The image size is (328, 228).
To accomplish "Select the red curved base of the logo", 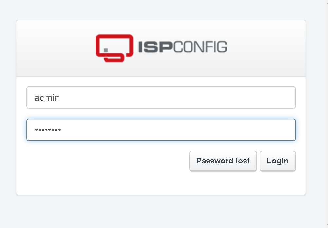I will tap(114, 59).
